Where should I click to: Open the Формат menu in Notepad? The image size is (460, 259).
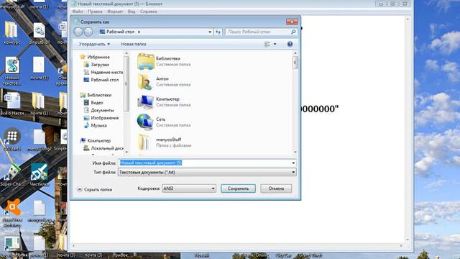[115, 12]
